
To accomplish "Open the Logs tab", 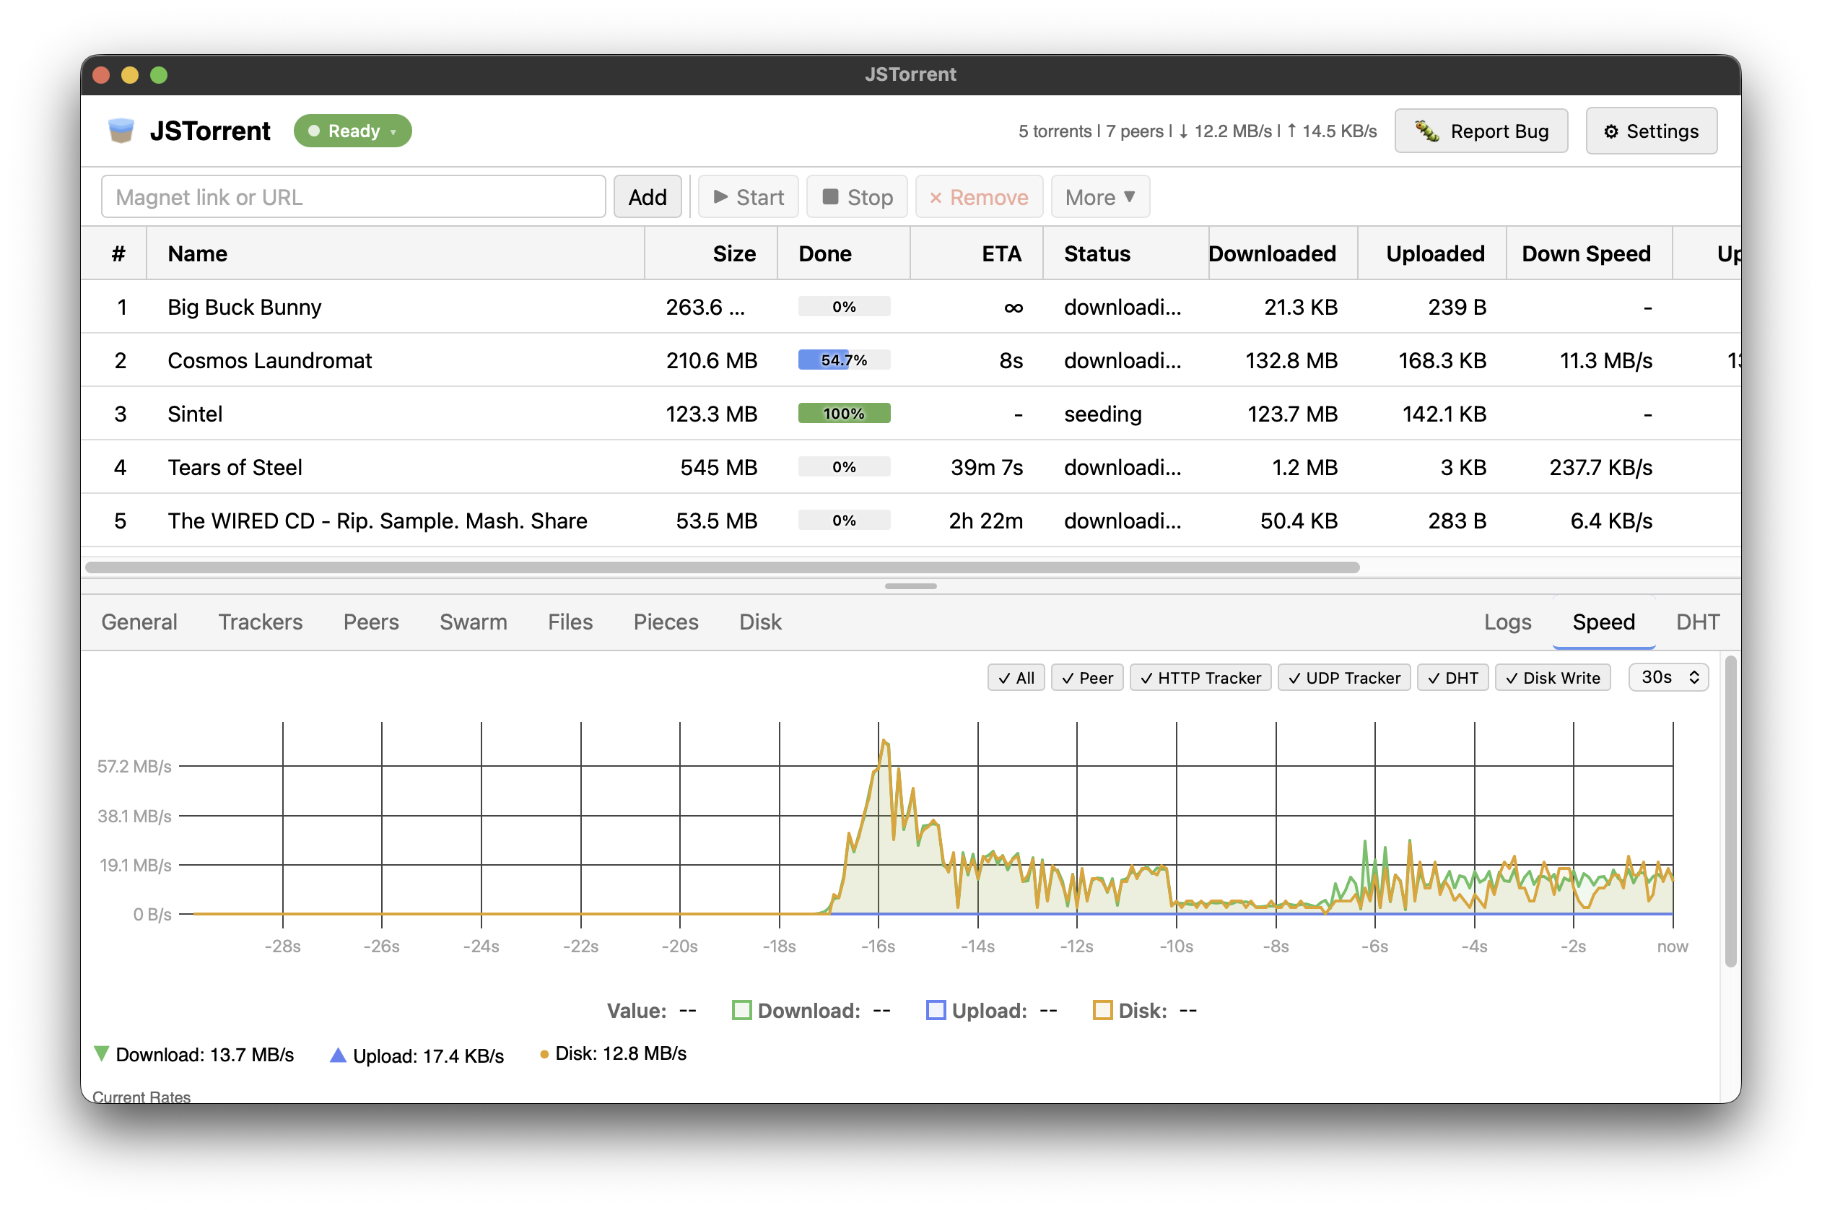I will pos(1507,622).
